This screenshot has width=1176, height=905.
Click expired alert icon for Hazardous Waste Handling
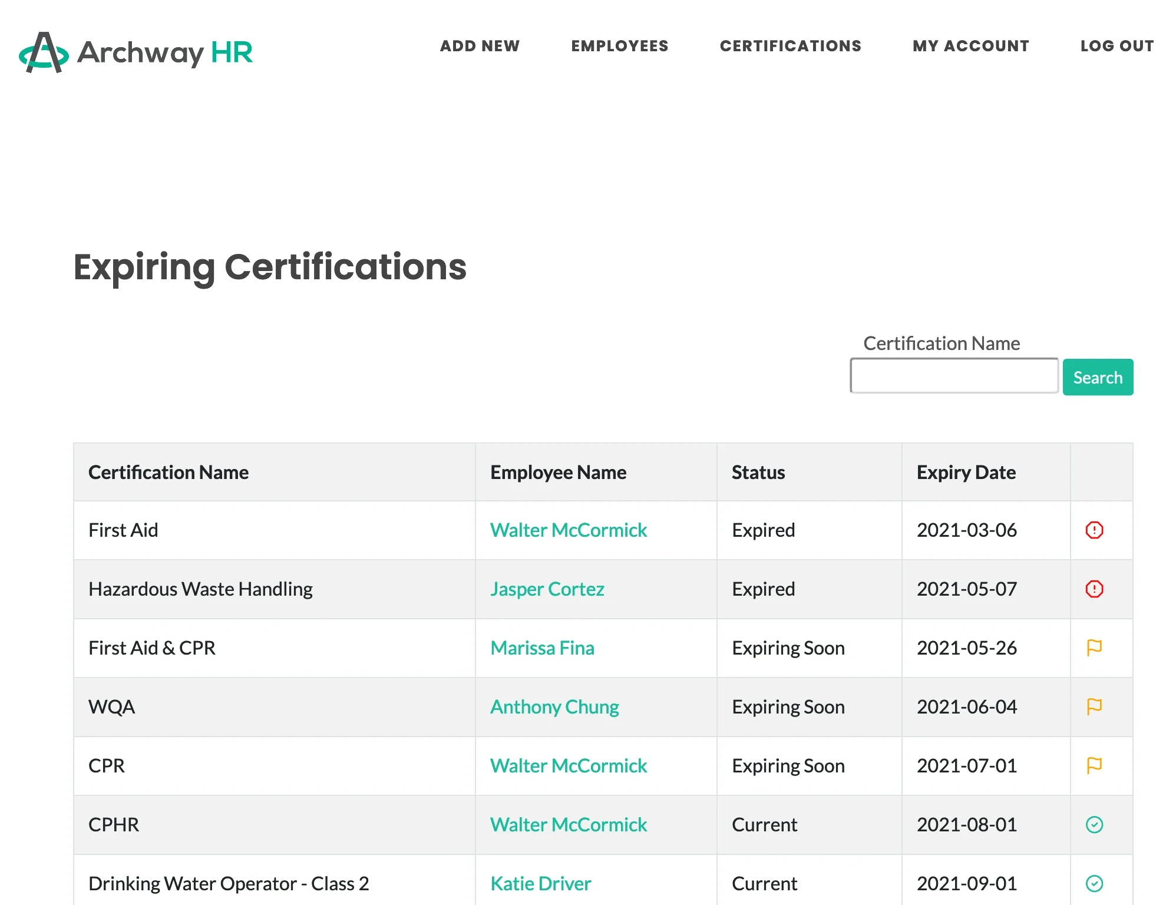coord(1094,589)
